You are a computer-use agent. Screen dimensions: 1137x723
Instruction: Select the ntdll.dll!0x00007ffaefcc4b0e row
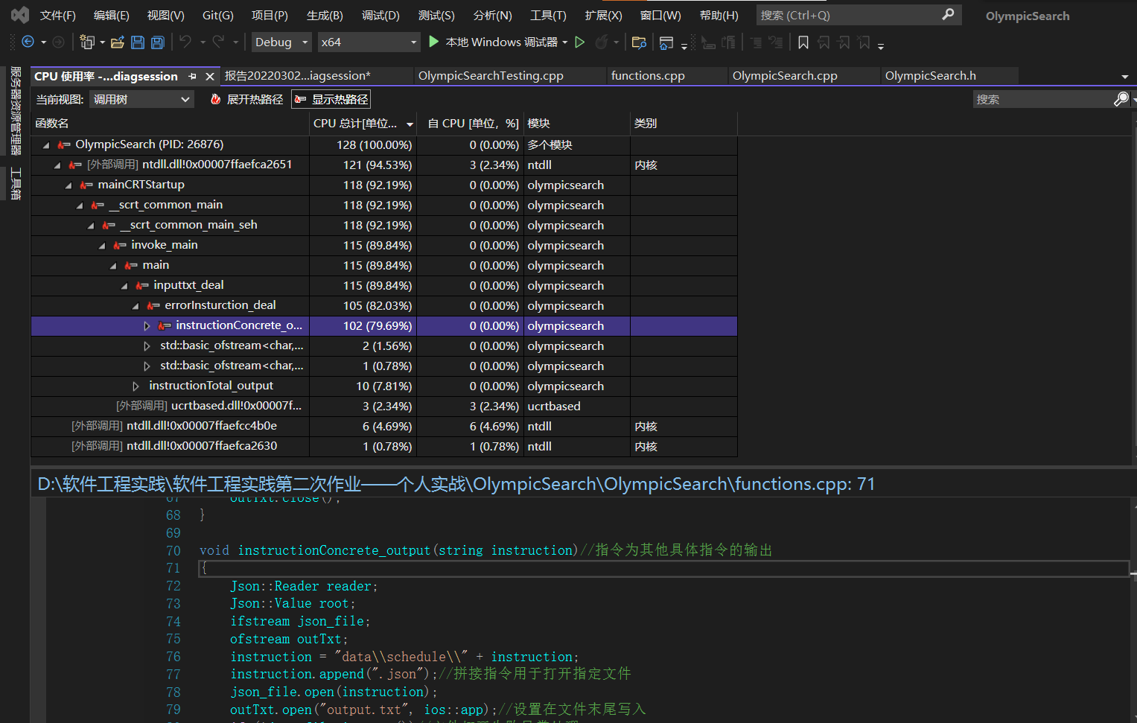point(384,427)
